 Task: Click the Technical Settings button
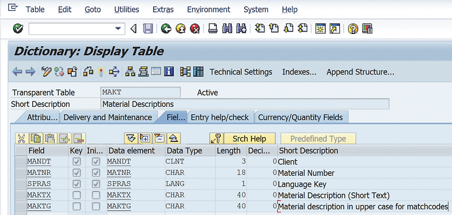coord(241,72)
